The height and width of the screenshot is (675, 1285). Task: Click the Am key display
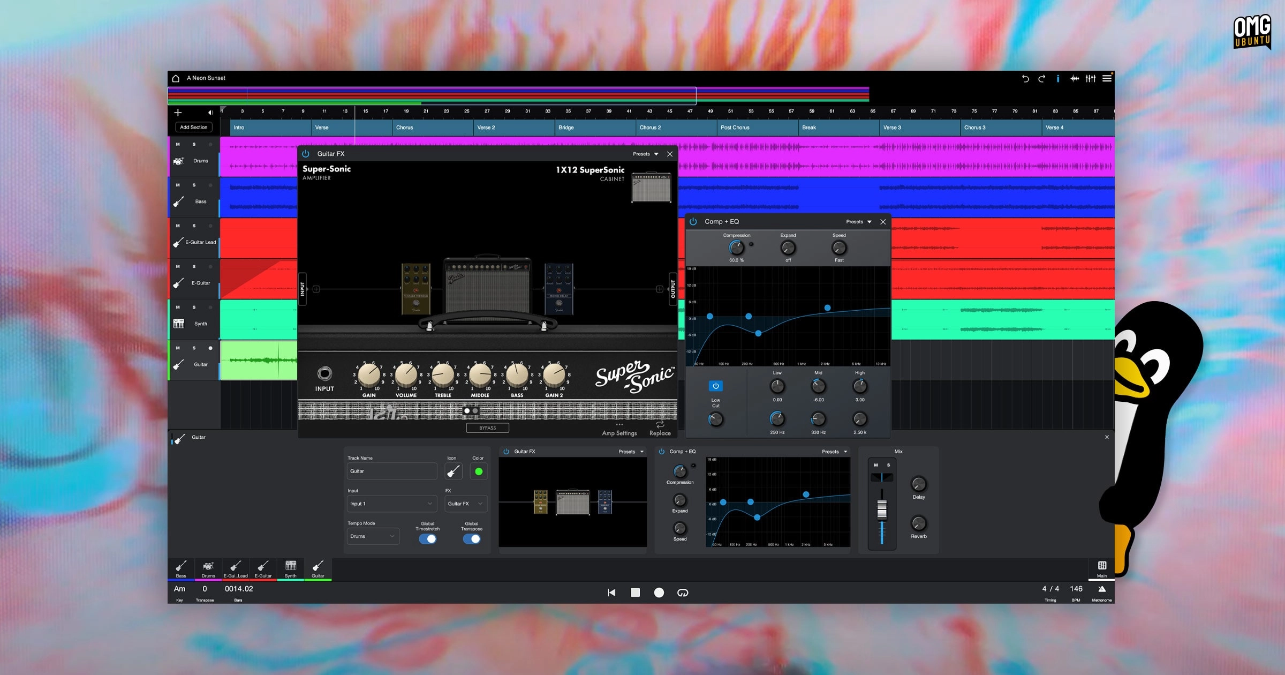pos(179,589)
